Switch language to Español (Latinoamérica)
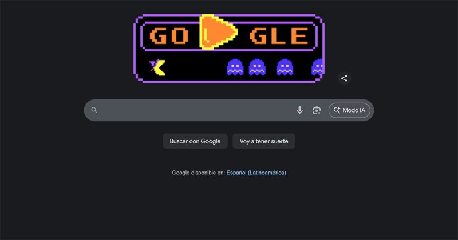This screenshot has width=458, height=240. [256, 173]
